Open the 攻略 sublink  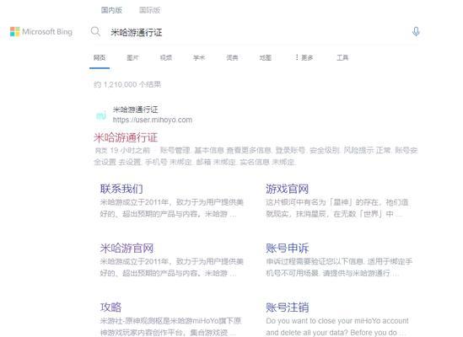[110, 308]
